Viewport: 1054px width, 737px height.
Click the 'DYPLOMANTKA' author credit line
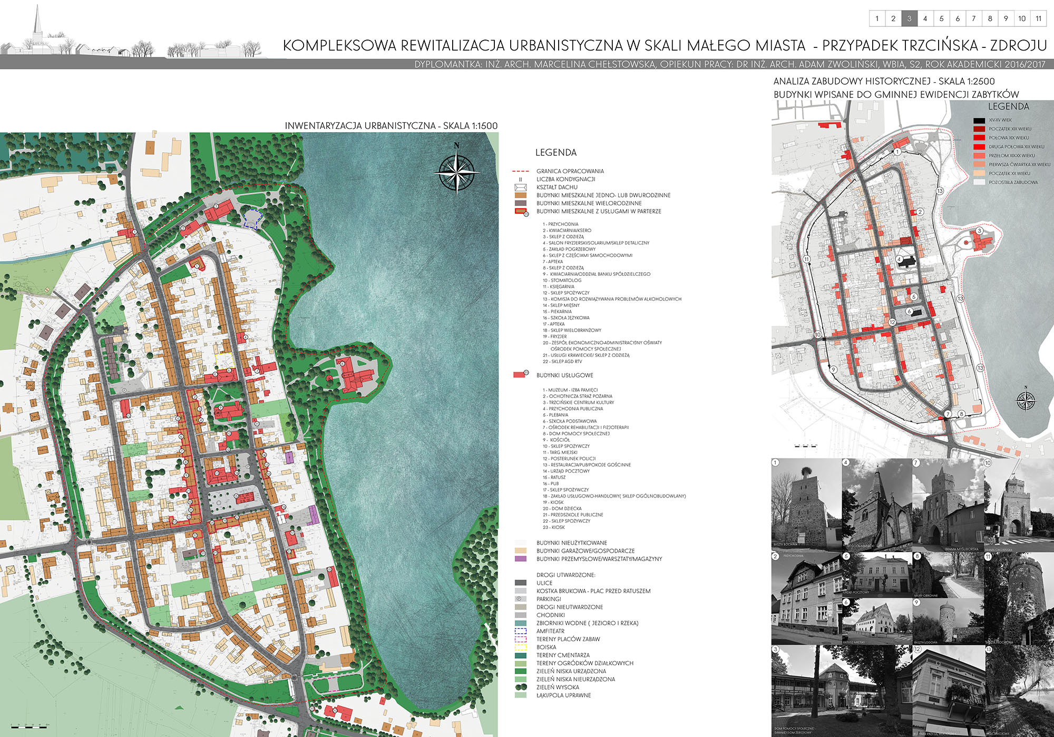pyautogui.click(x=730, y=64)
